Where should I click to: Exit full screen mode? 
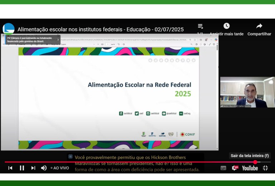pos(265,168)
